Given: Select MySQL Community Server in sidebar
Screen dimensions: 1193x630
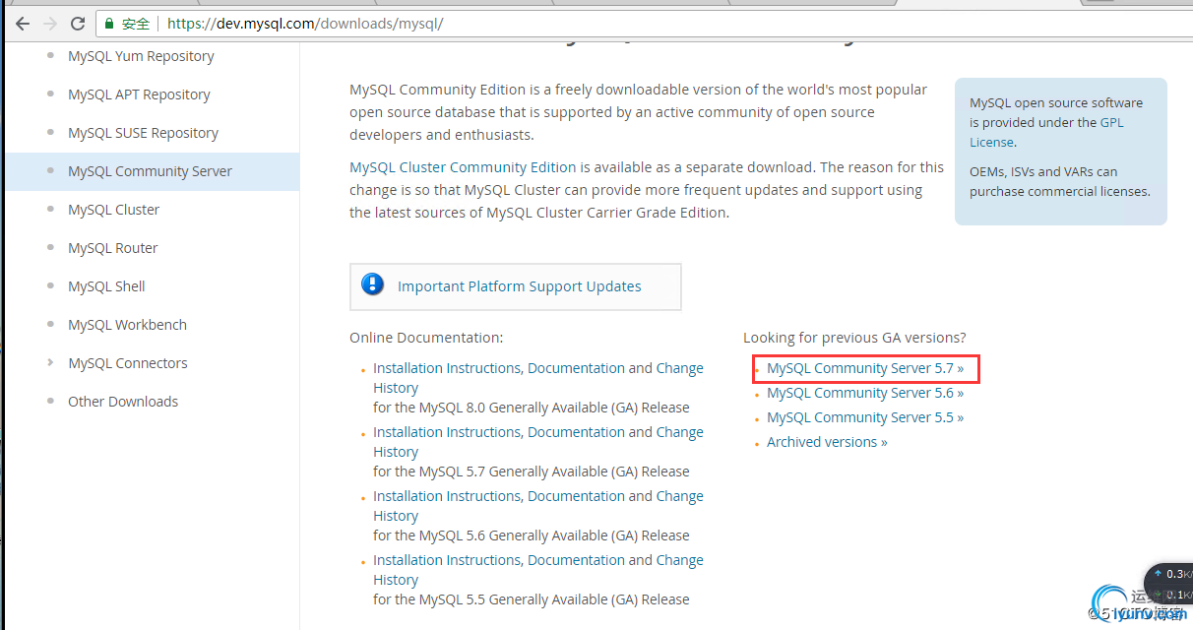Looking at the screenshot, I should click(150, 171).
